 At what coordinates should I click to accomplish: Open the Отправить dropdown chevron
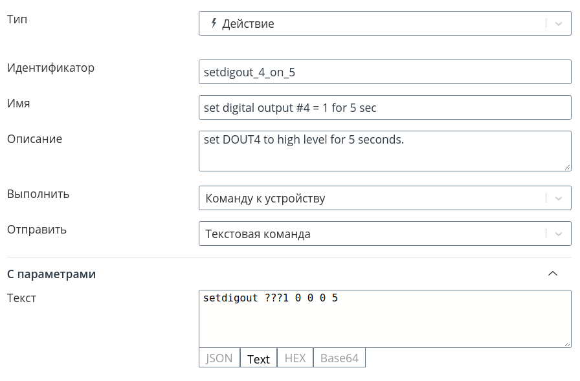click(559, 234)
